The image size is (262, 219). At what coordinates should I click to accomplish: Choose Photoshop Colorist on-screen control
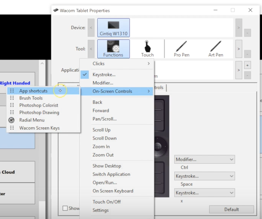[x=39, y=105]
